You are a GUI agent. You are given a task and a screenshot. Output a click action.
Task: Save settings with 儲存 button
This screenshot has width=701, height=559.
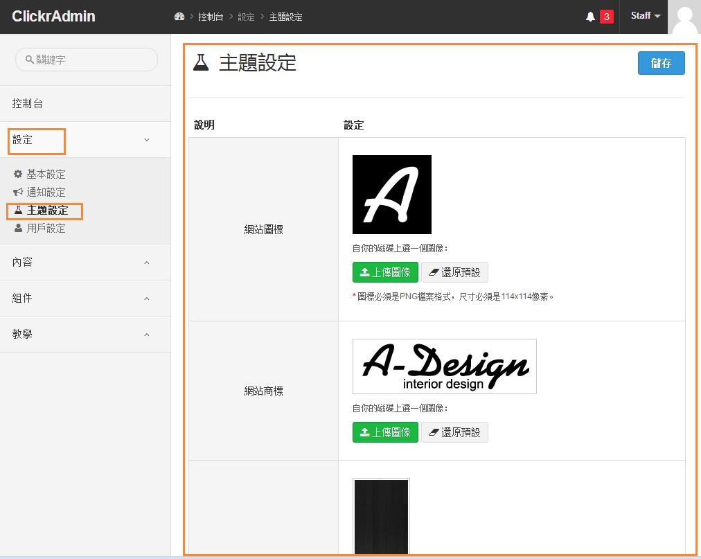[x=662, y=63]
